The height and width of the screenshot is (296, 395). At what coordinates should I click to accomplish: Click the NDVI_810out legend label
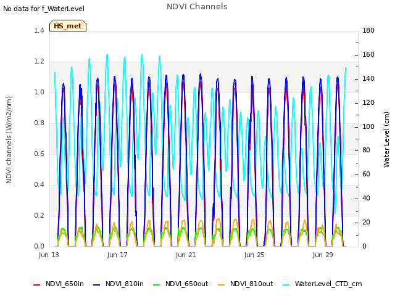coord(251,284)
